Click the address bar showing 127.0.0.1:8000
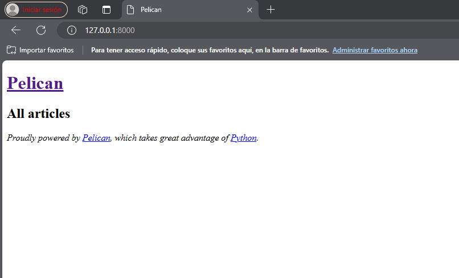Screen dimensions: 459x278 point(257,30)
